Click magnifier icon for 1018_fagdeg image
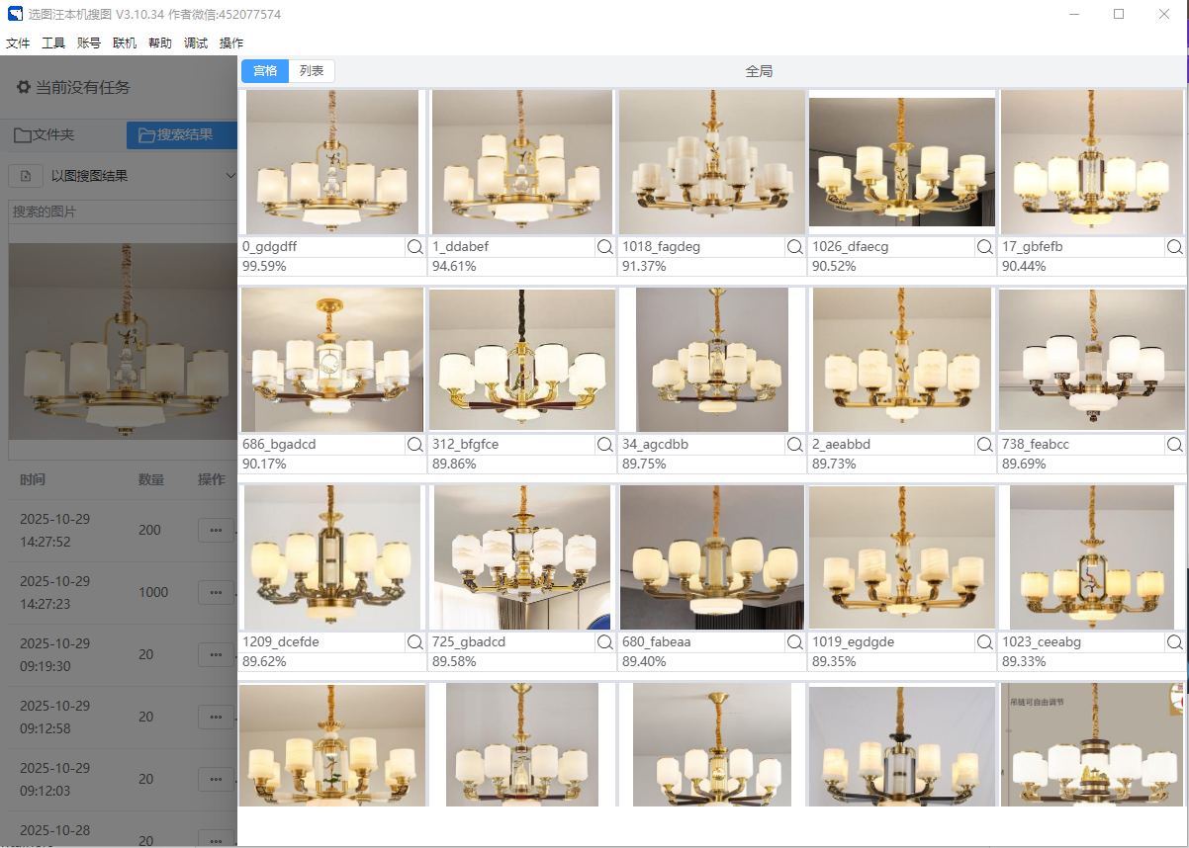 point(795,247)
